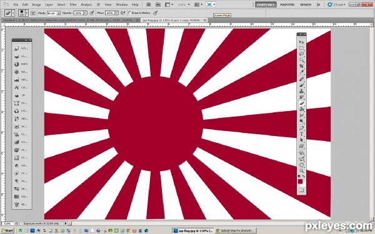Open the File menu

point(16,4)
